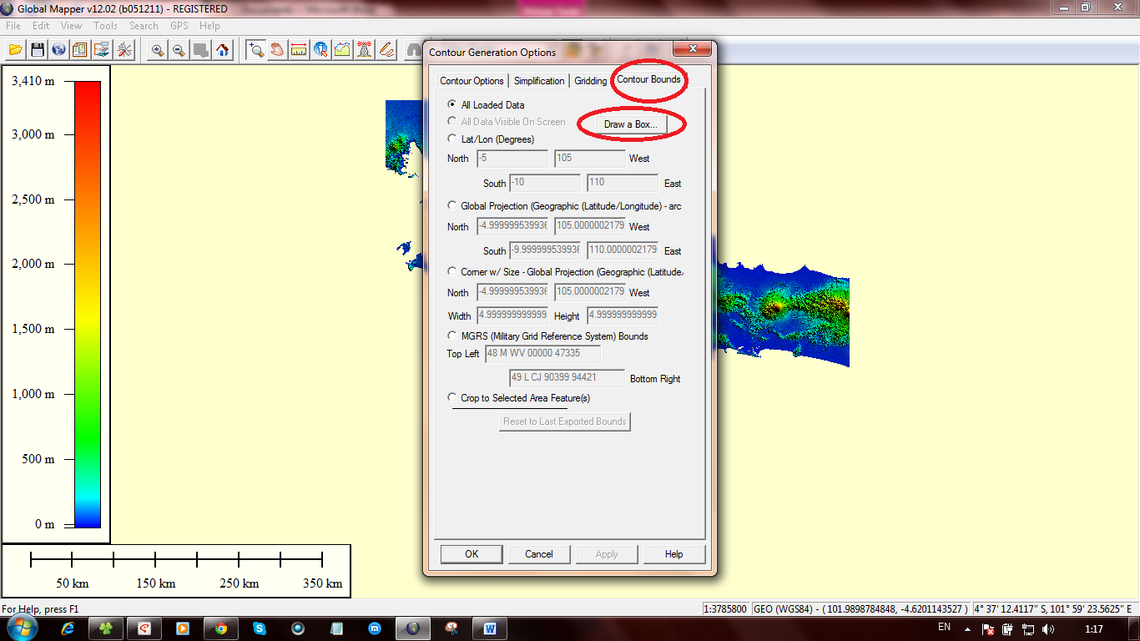The height and width of the screenshot is (641, 1140).
Task: Select the All Loaded Data radio button
Action: [x=452, y=105]
